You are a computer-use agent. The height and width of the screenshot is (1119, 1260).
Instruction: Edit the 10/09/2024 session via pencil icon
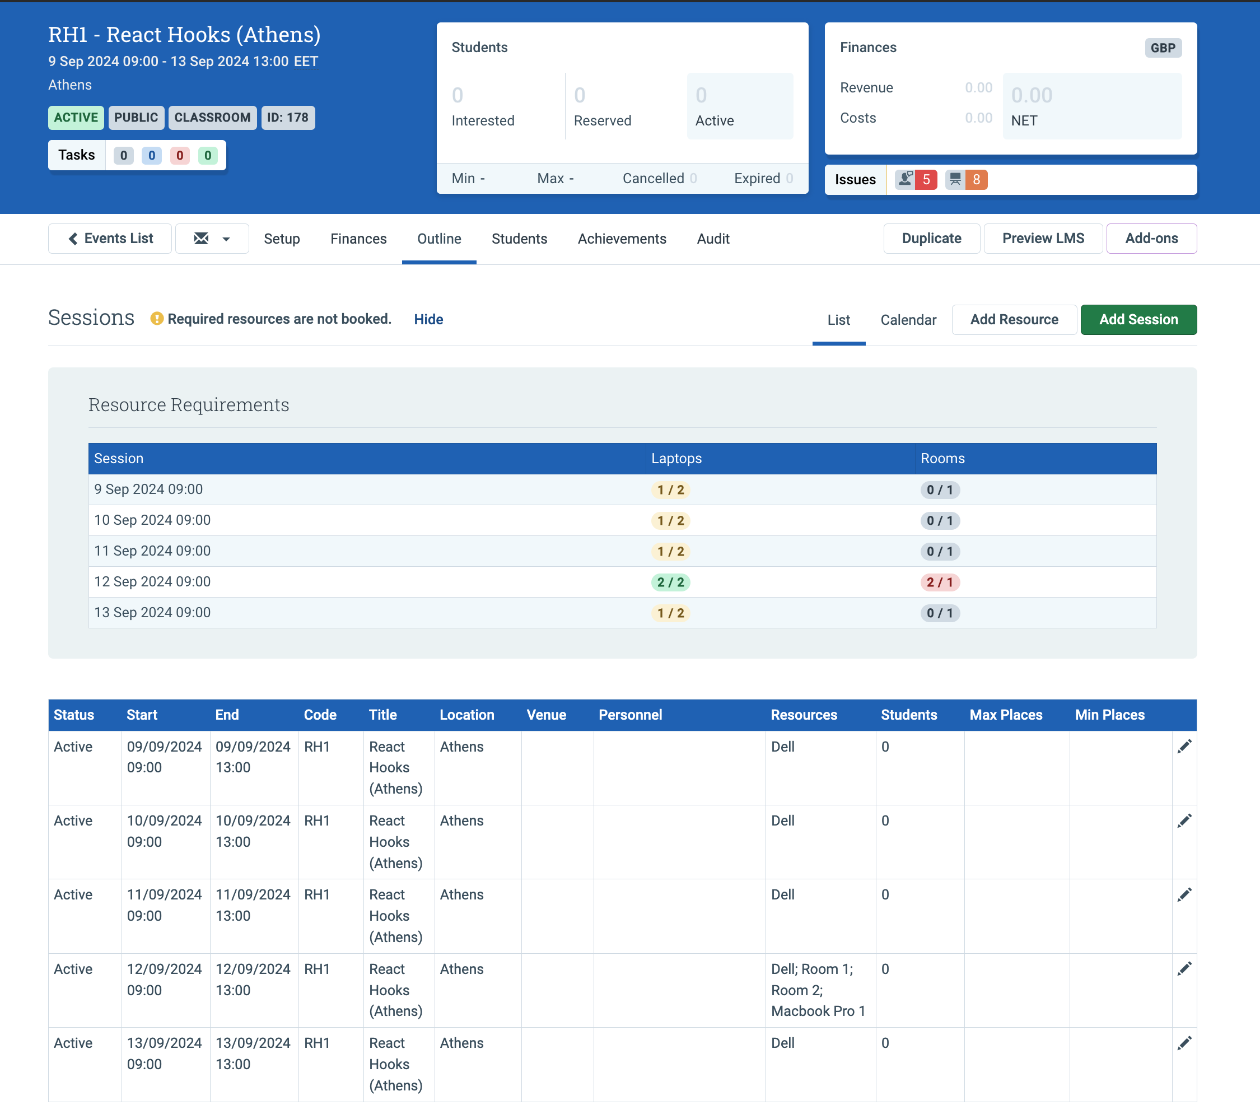click(x=1184, y=820)
